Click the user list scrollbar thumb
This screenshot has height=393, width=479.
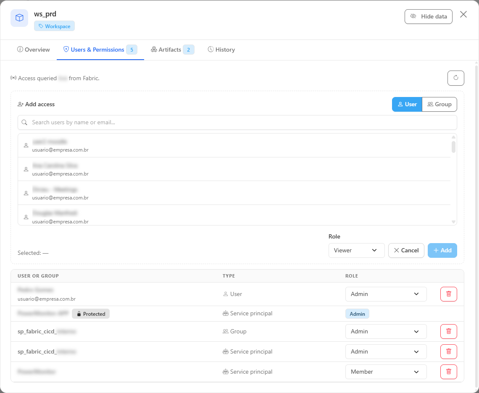(453, 147)
